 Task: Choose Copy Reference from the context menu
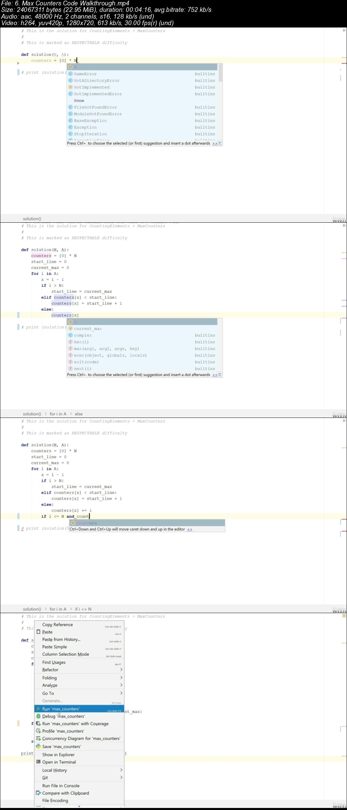pos(79,625)
